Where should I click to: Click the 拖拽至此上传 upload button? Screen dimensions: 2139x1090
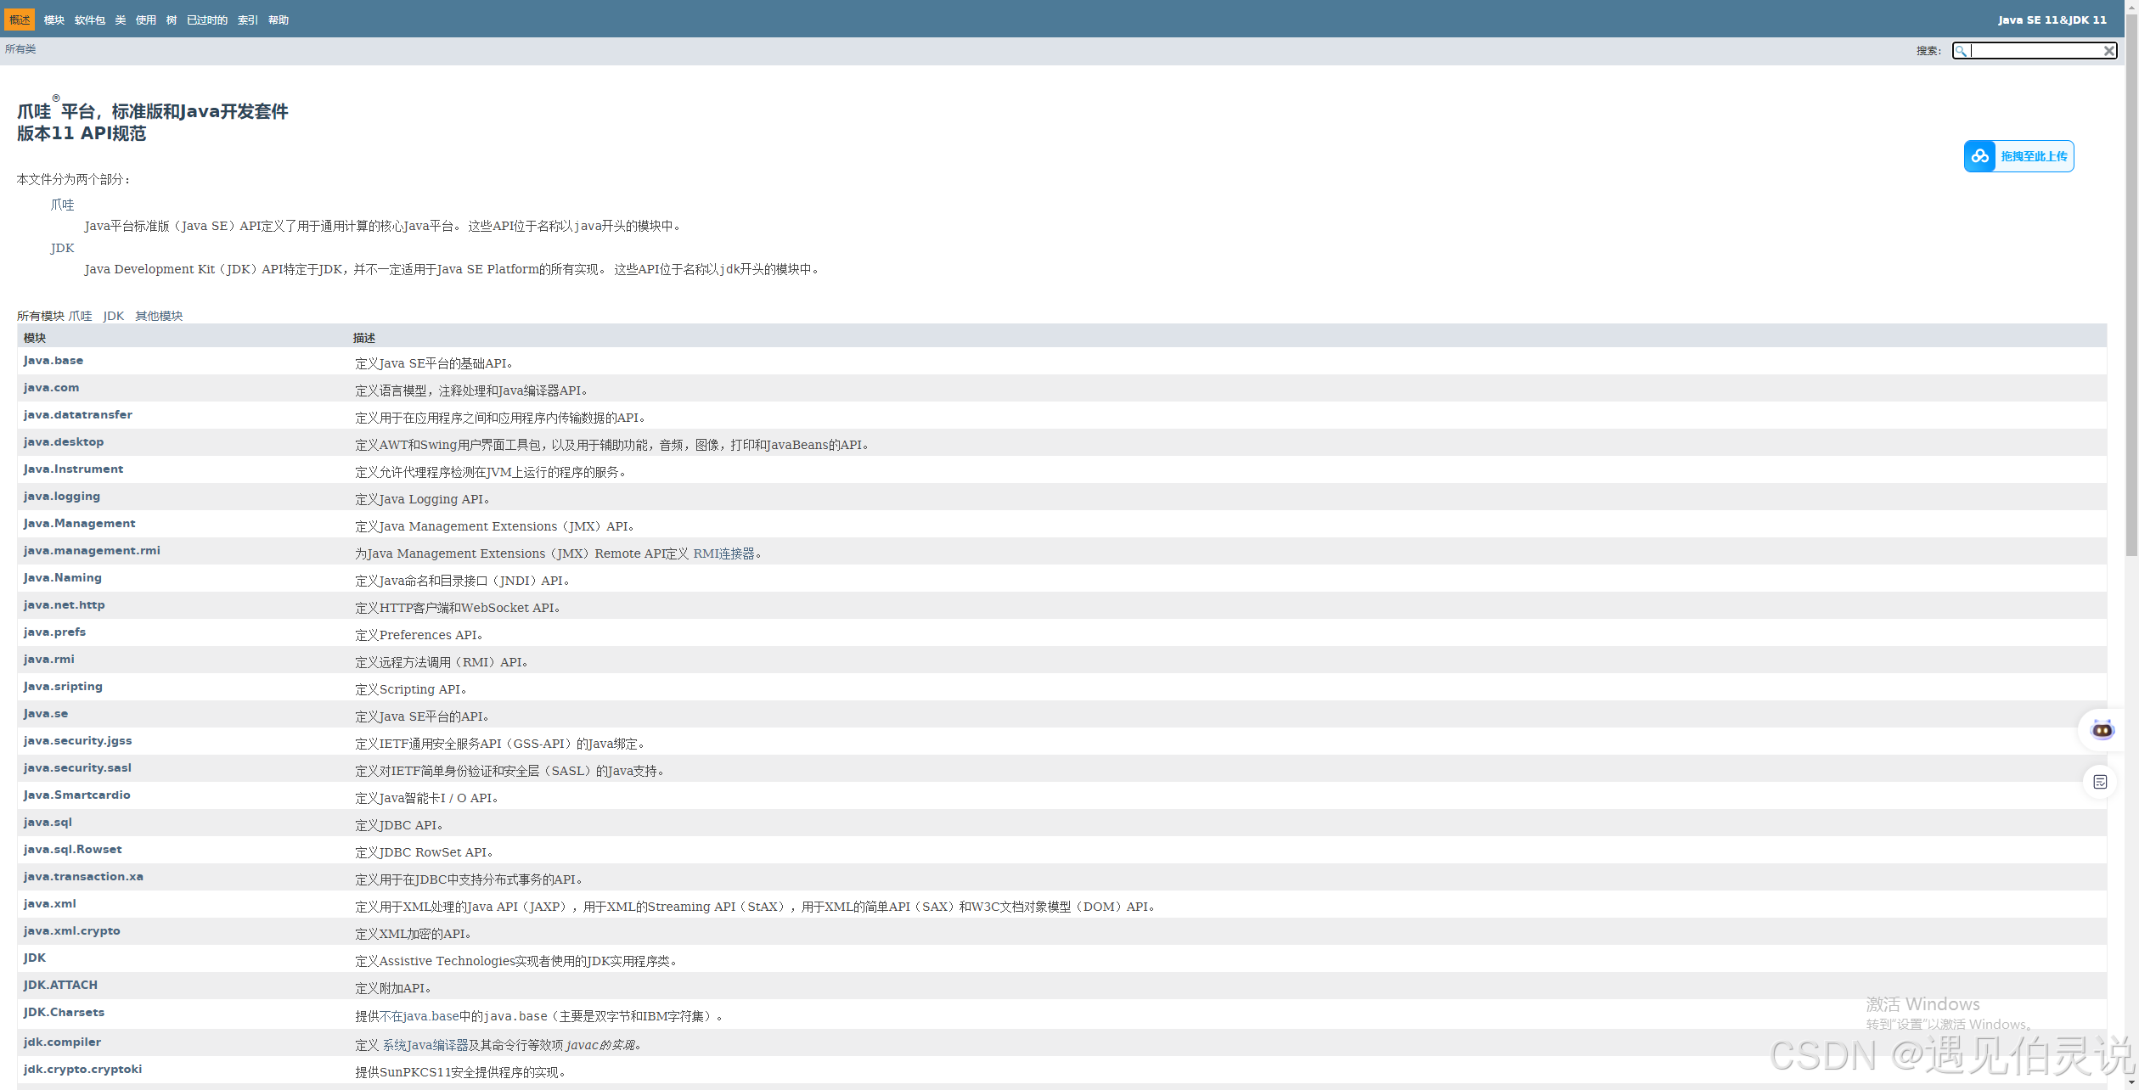[x=2033, y=156]
